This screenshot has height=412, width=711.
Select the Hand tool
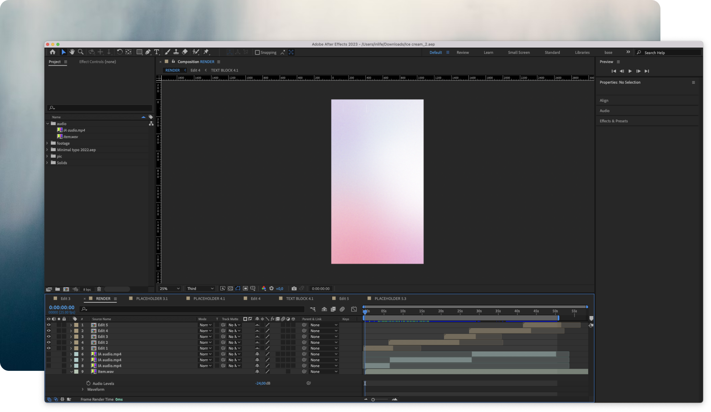72,52
